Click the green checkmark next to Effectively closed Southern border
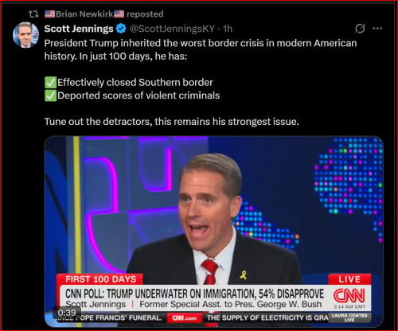Viewport: 398px width, 331px height. 50,82
